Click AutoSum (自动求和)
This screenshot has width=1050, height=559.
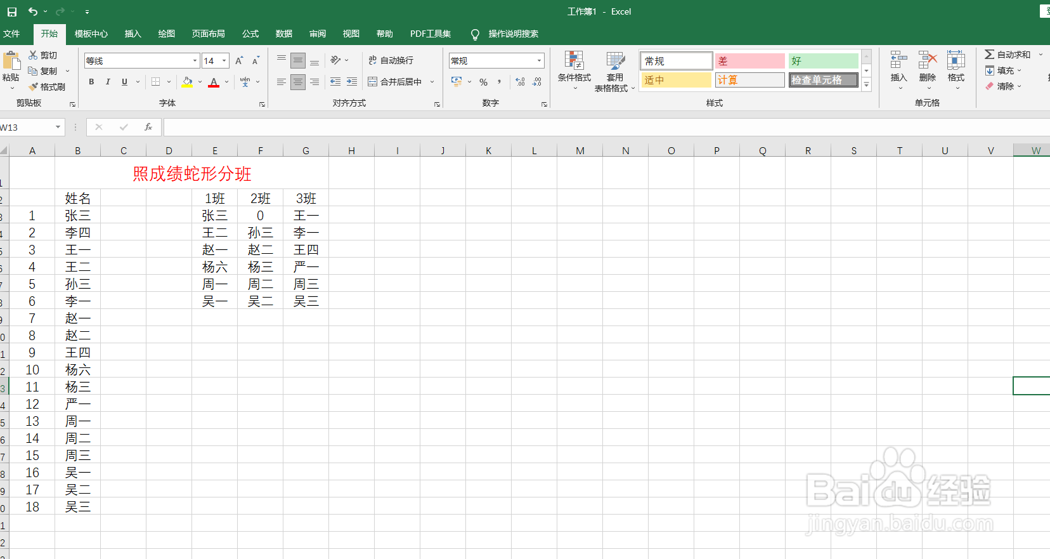tap(1008, 55)
